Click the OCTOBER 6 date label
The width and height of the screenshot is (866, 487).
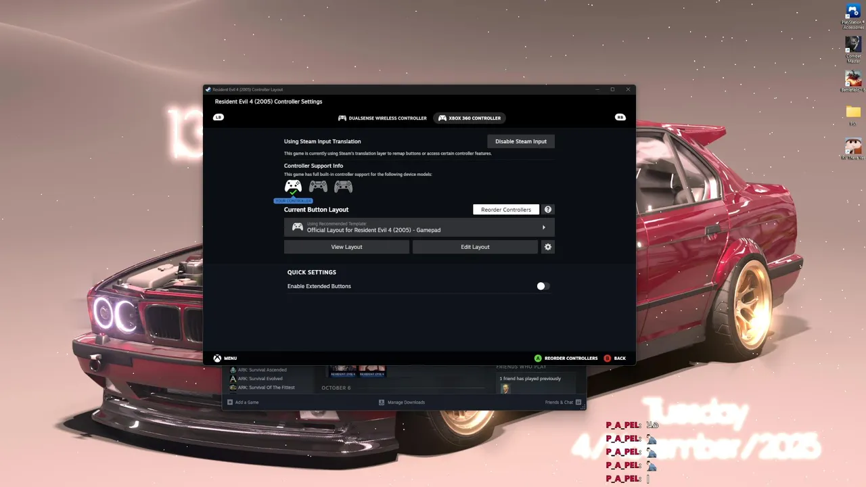click(x=336, y=388)
